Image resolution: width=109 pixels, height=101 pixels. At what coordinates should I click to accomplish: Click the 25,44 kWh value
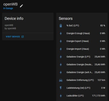pos(100,57)
